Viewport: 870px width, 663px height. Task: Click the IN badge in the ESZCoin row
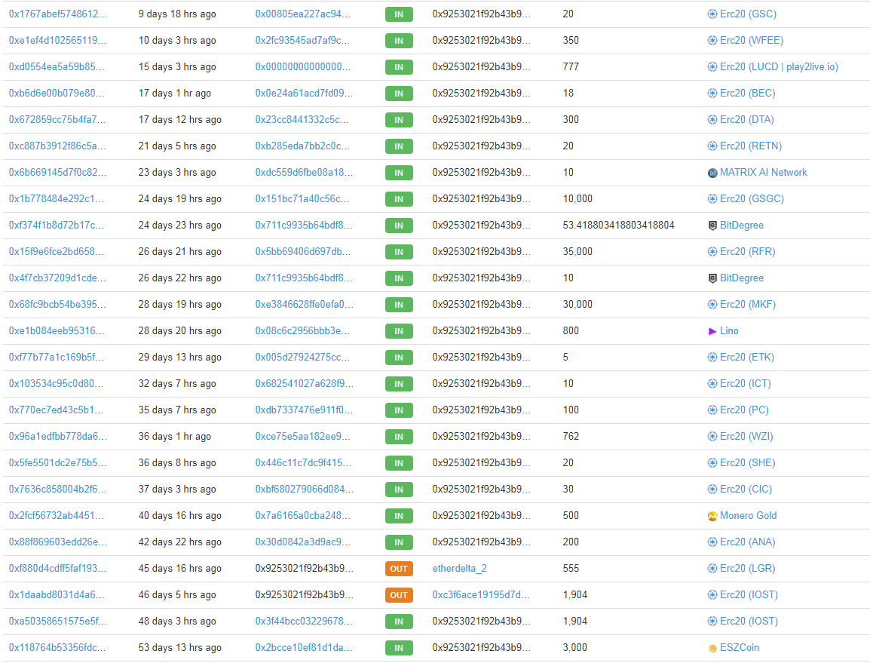[x=399, y=648]
